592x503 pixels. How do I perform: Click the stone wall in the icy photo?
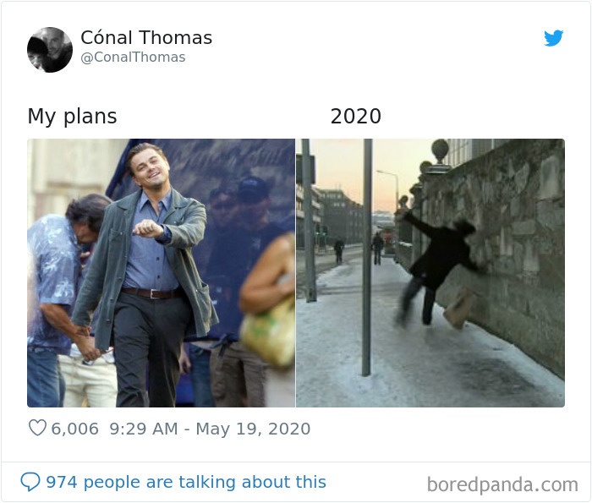coord(516,245)
